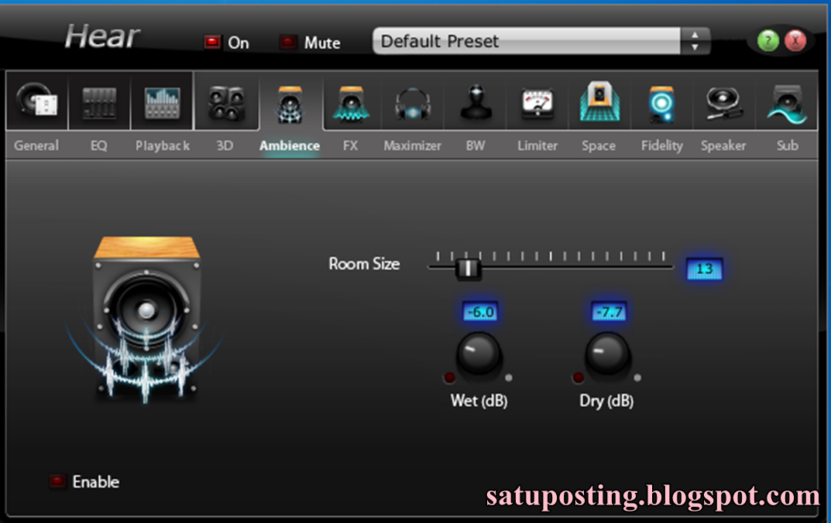Click the Dry value -7.7 field

[609, 312]
